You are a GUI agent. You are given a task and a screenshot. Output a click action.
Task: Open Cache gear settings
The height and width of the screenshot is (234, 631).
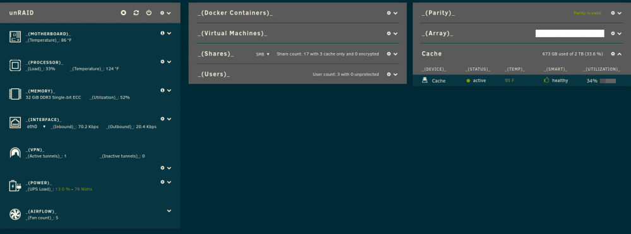pyautogui.click(x=613, y=54)
